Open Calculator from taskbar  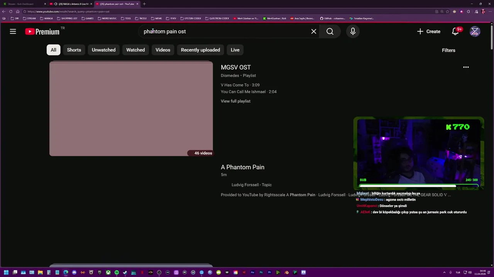[x=49, y=272]
